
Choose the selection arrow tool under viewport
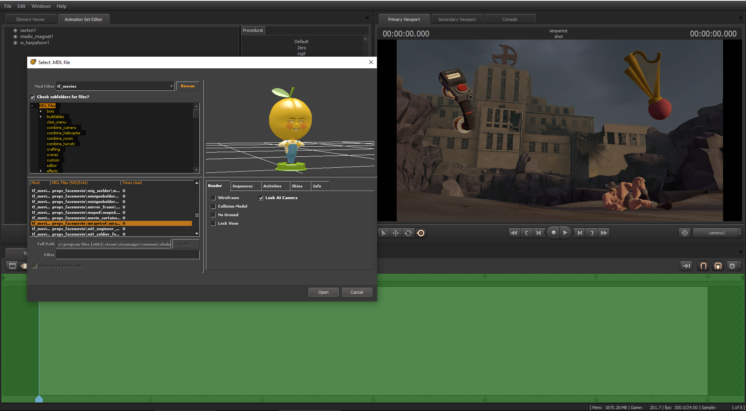[384, 233]
